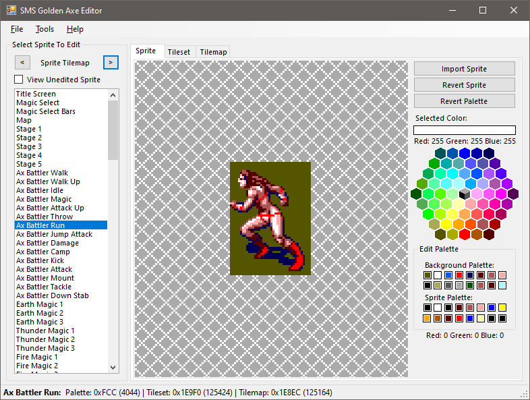This screenshot has height=400, width=530.
Task: Select Map in the sprite list
Action: 61,120
